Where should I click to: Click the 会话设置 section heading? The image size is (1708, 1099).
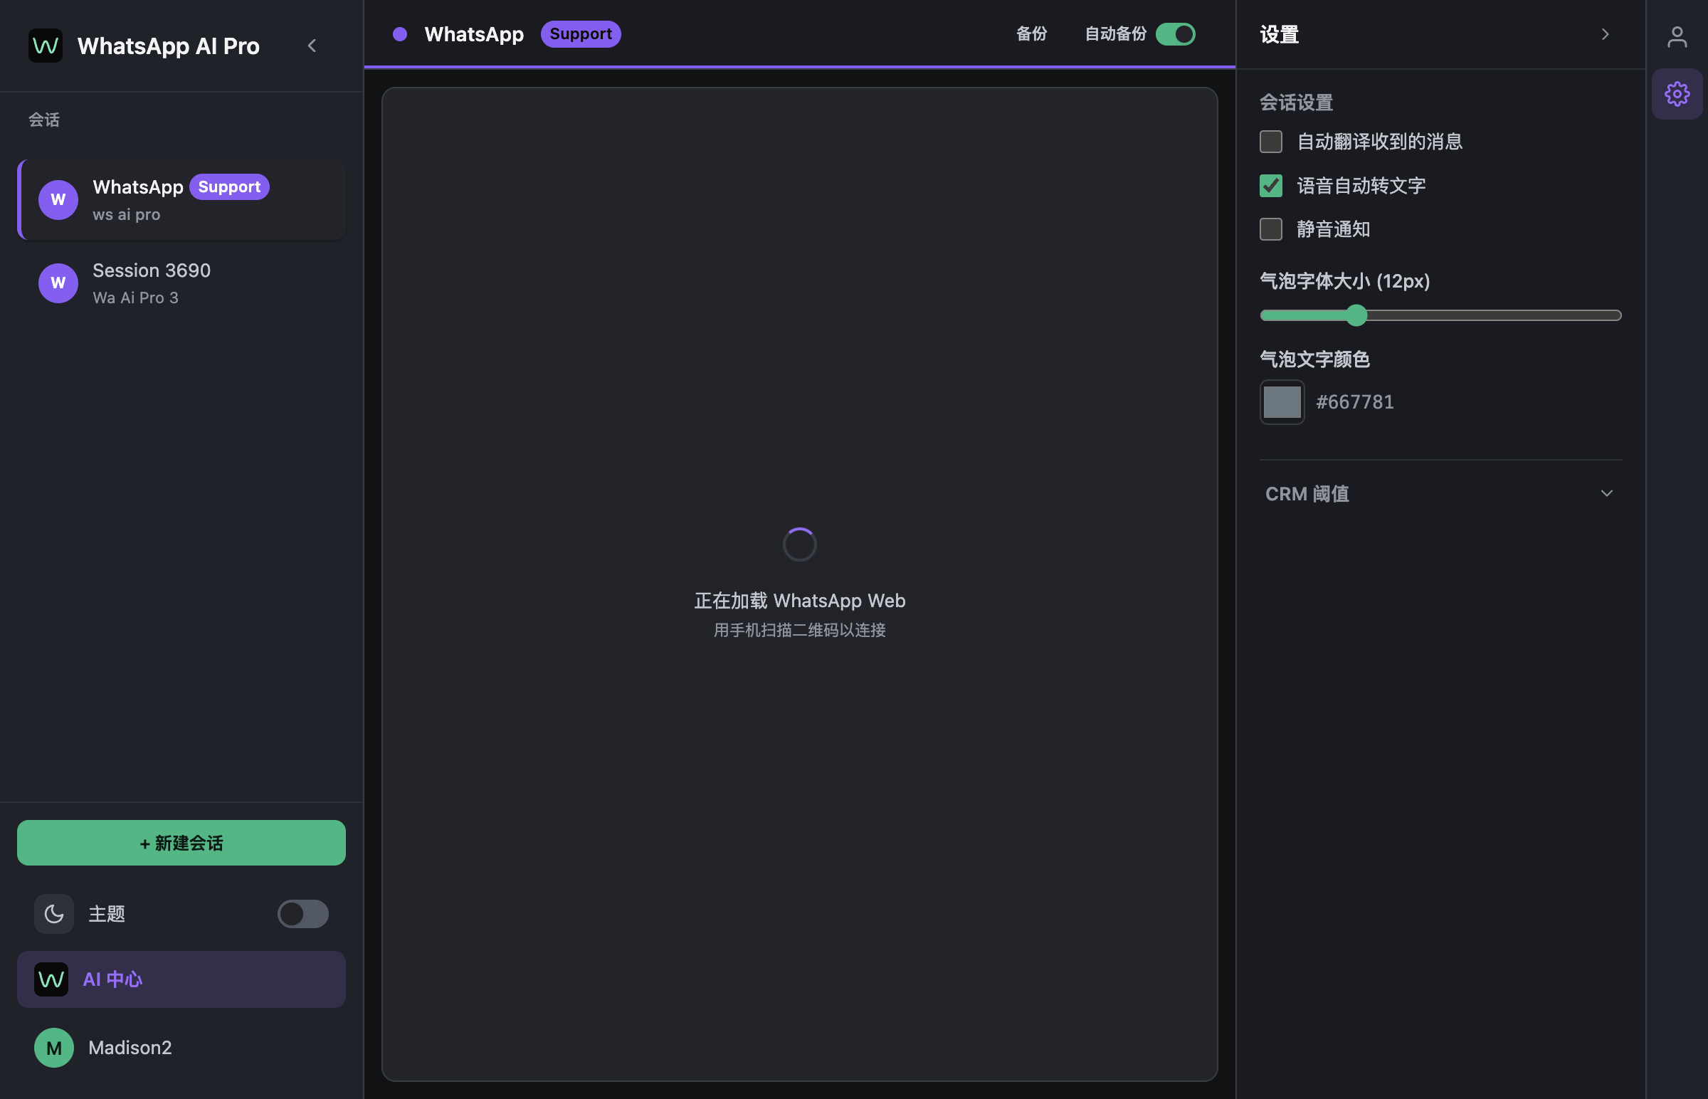(1297, 102)
